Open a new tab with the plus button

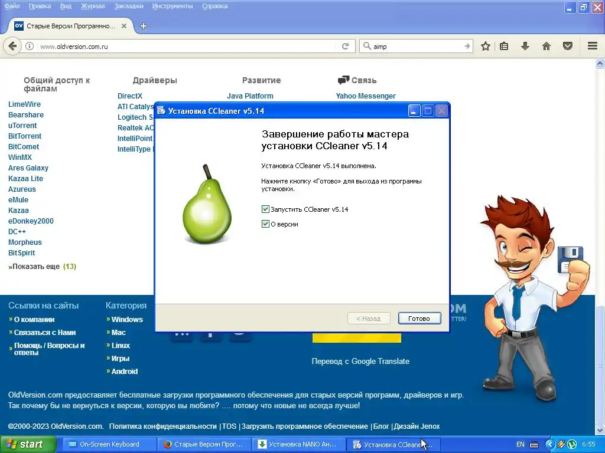click(143, 26)
